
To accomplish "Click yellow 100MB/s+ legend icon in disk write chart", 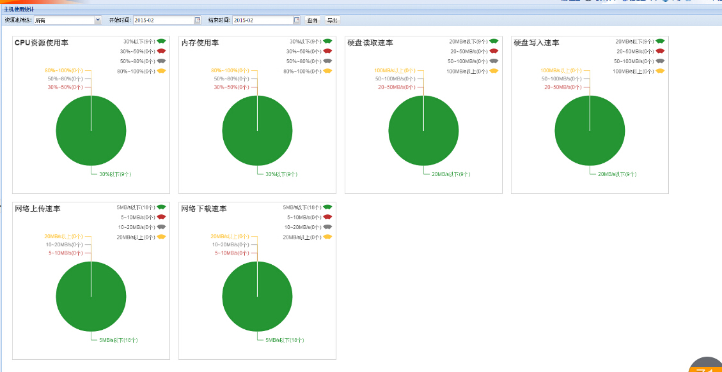I will pyautogui.click(x=660, y=71).
